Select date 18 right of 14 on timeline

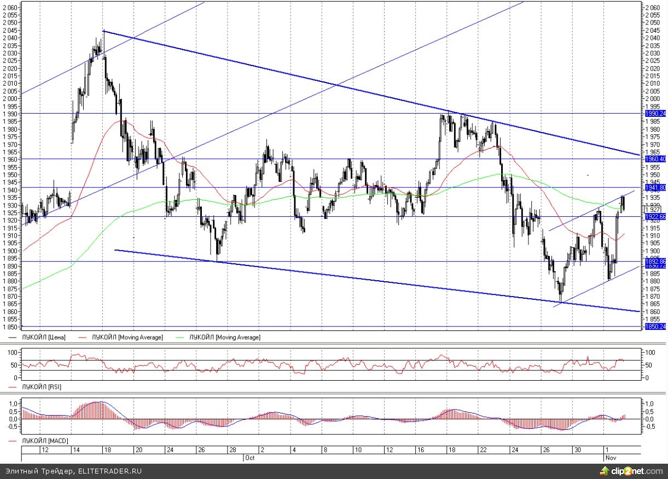[108, 450]
